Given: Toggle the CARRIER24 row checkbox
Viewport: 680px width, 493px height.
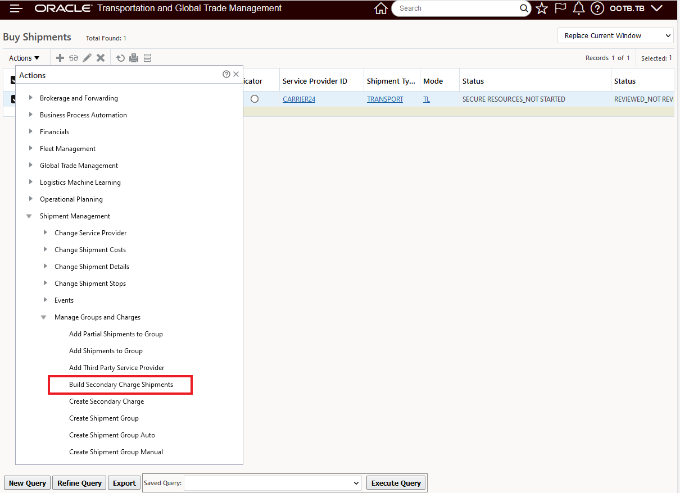Looking at the screenshot, I should point(13,99).
